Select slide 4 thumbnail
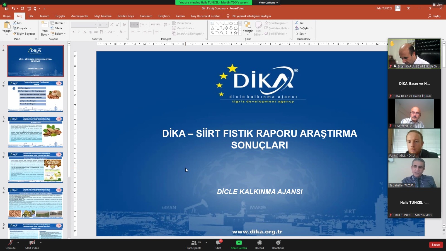 [35, 167]
